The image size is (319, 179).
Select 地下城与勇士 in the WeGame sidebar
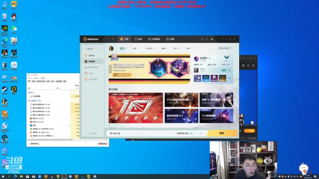(93, 79)
